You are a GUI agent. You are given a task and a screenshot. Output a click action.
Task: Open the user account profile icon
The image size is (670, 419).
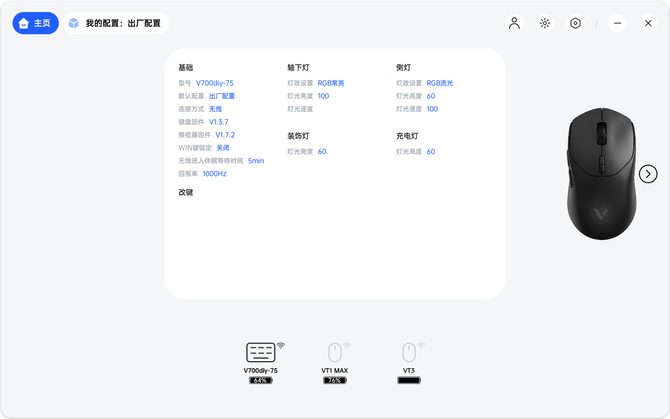click(x=514, y=23)
